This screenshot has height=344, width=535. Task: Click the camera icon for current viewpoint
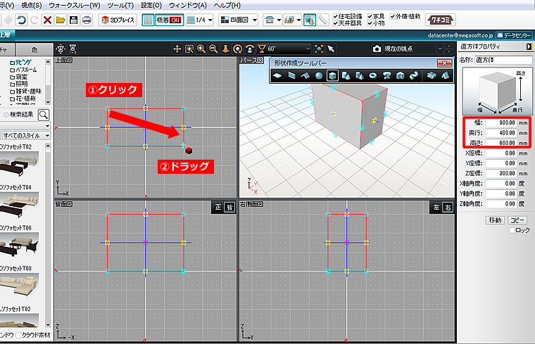click(x=377, y=49)
